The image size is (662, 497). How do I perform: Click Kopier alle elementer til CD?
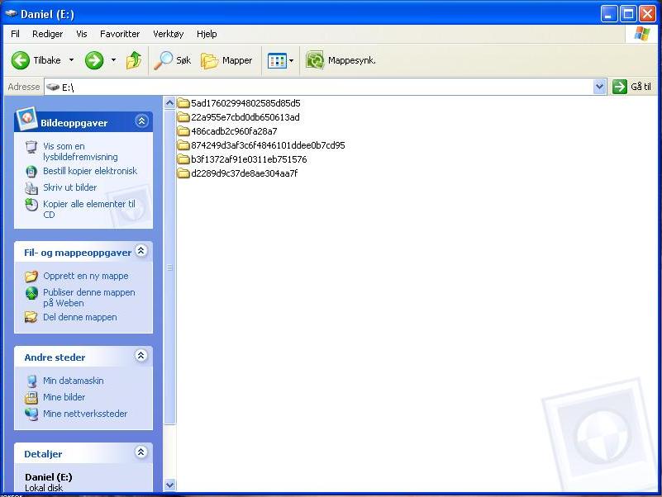coord(89,209)
